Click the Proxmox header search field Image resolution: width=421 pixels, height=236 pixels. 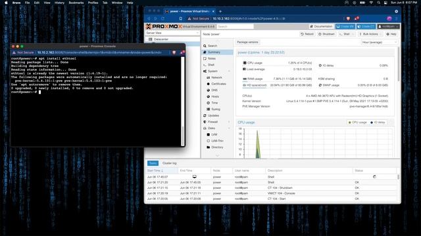235,26
